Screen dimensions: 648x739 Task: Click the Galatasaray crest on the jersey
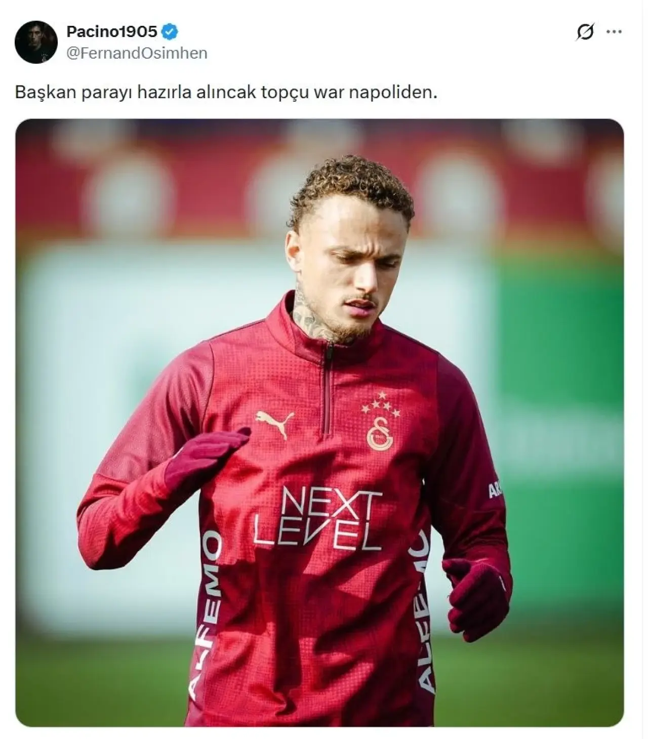(x=380, y=435)
